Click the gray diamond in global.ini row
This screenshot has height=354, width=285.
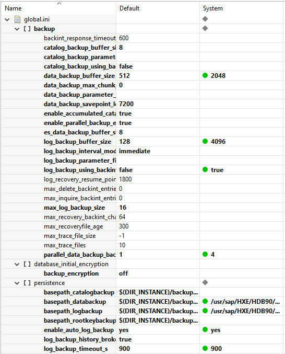click(x=205, y=19)
